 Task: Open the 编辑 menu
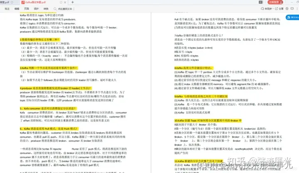click(17, 9)
